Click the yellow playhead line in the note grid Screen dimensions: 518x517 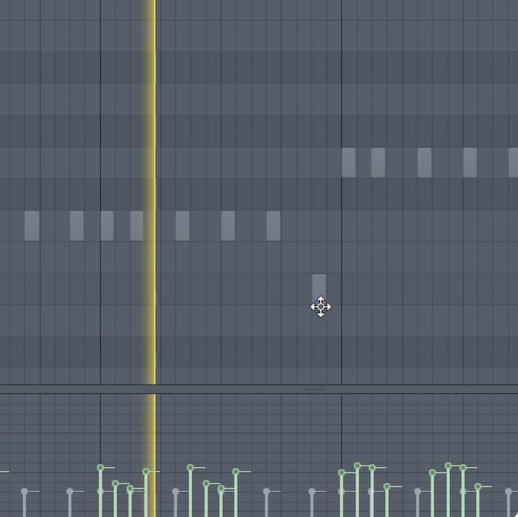pos(151,192)
